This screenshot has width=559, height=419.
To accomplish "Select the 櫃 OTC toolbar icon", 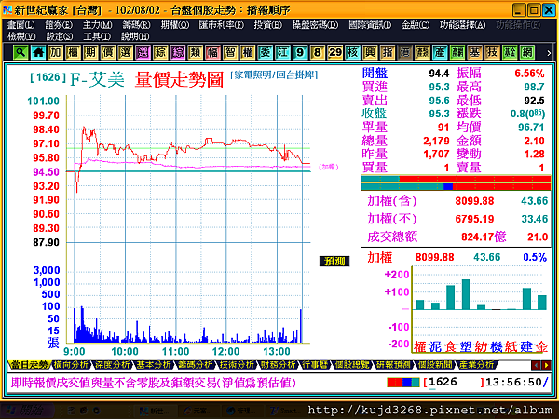I will point(73,53).
